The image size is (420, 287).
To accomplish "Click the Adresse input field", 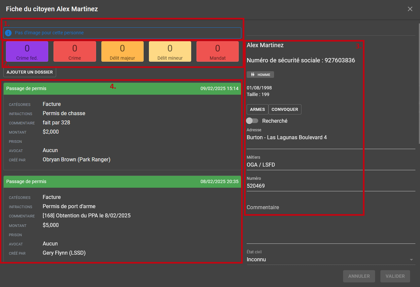I will pyautogui.click(x=330, y=138).
